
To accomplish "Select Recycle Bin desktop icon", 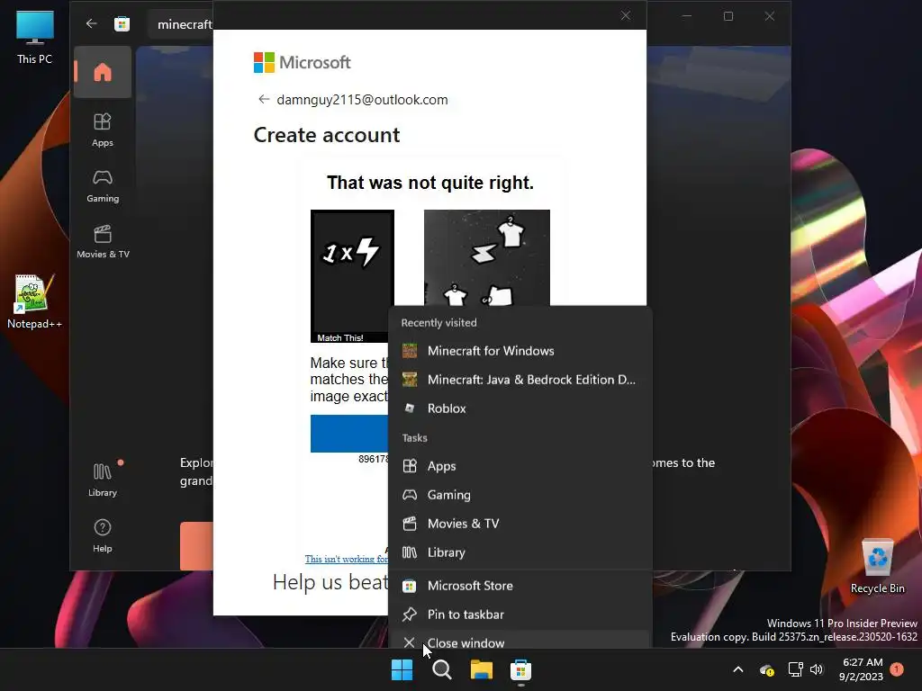I will (x=877, y=567).
